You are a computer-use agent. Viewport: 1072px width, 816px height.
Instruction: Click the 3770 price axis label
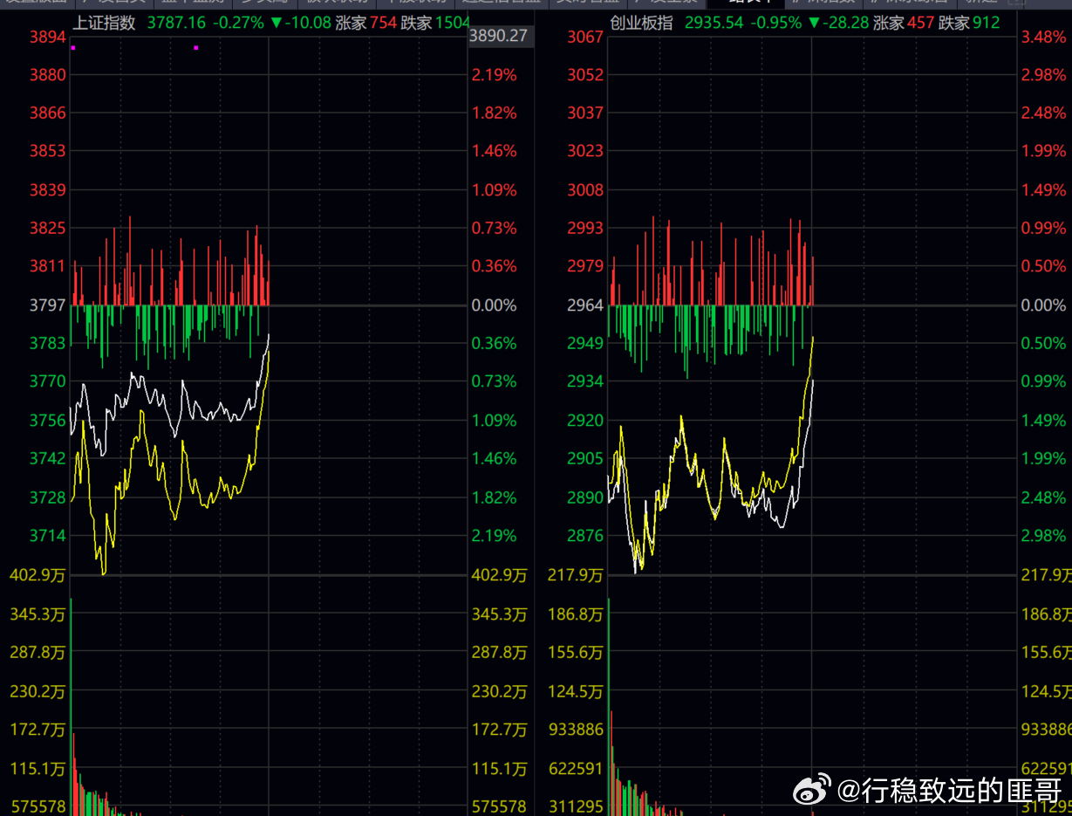(x=48, y=381)
